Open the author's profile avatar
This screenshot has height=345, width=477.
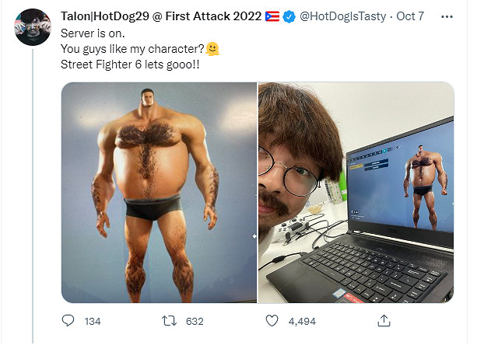(x=33, y=28)
